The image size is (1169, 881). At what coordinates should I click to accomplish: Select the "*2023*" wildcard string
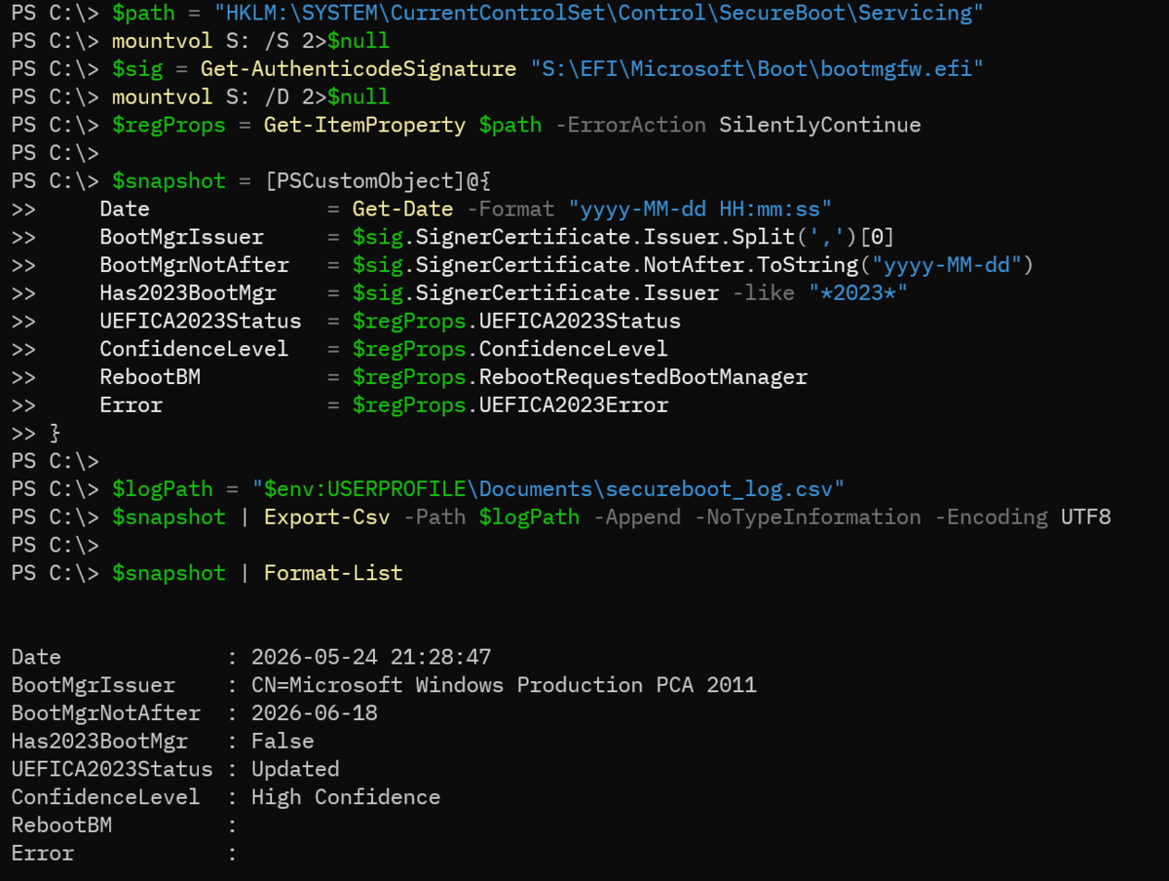point(857,293)
